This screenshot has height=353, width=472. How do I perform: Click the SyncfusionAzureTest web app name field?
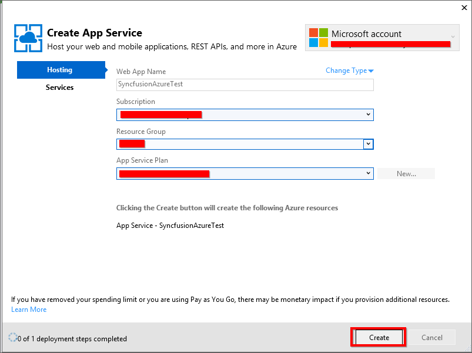tap(245, 85)
